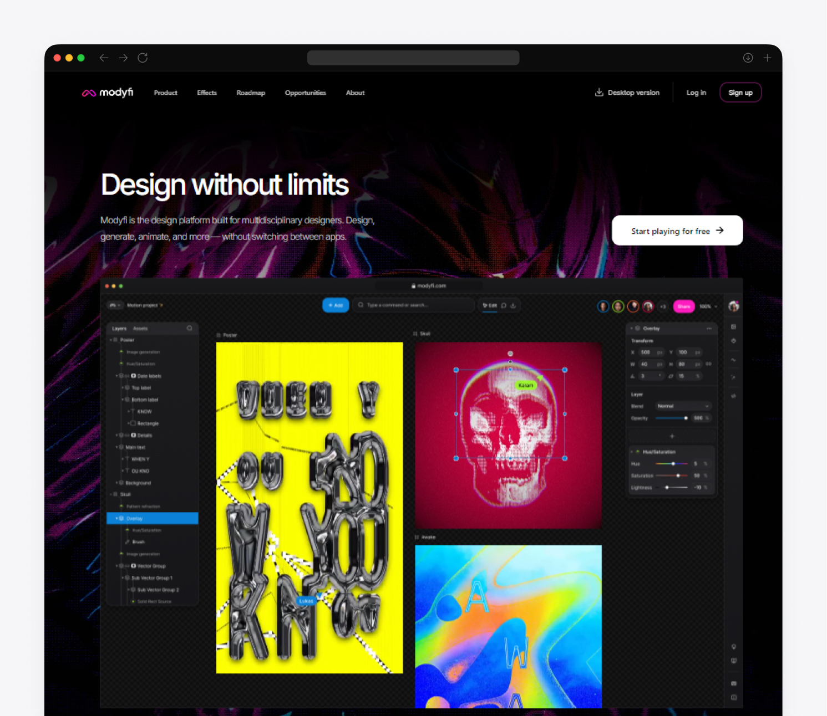The height and width of the screenshot is (716, 827).
Task: Click the command search input field
Action: (414, 305)
